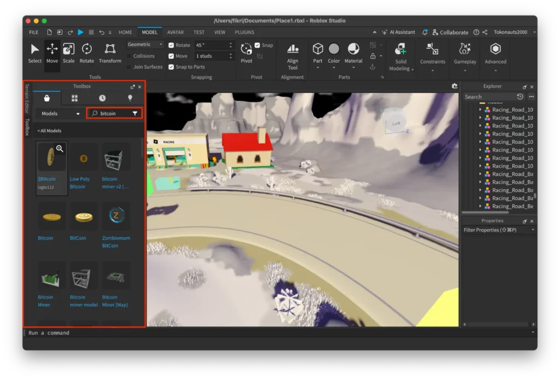Launch the Align Tool
Viewport: 560px width, 380px height.
[x=293, y=56]
